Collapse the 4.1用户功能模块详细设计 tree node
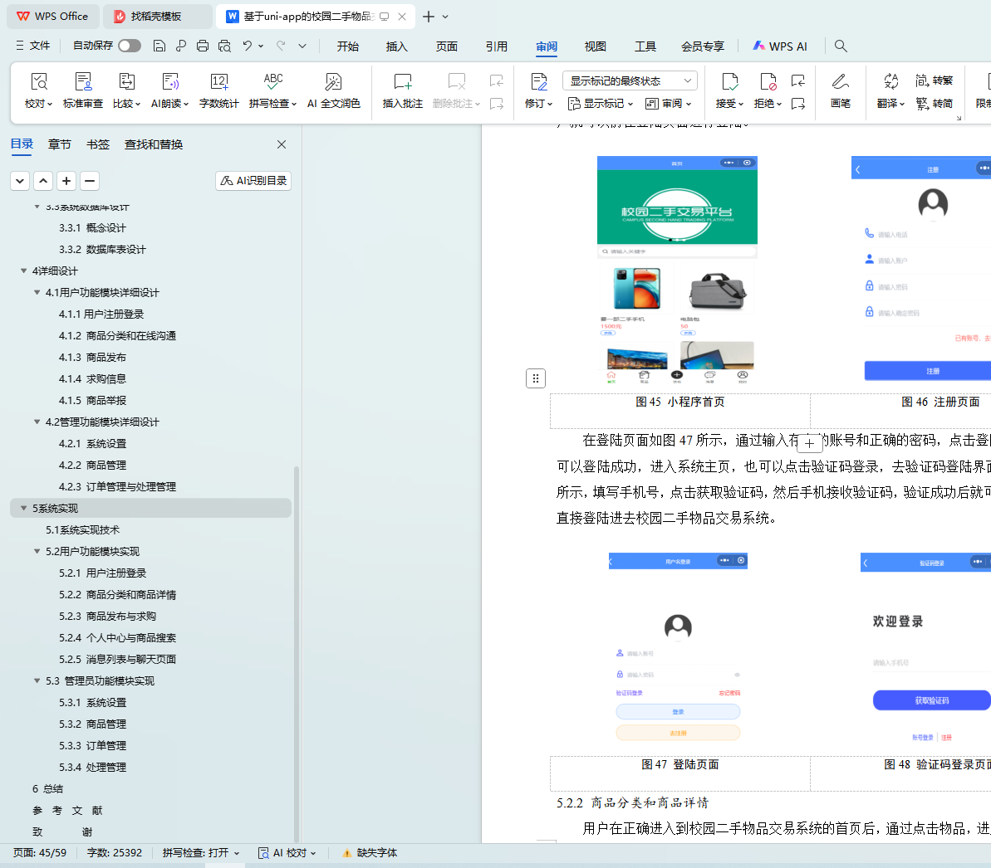The height and width of the screenshot is (868, 991). 37,292
